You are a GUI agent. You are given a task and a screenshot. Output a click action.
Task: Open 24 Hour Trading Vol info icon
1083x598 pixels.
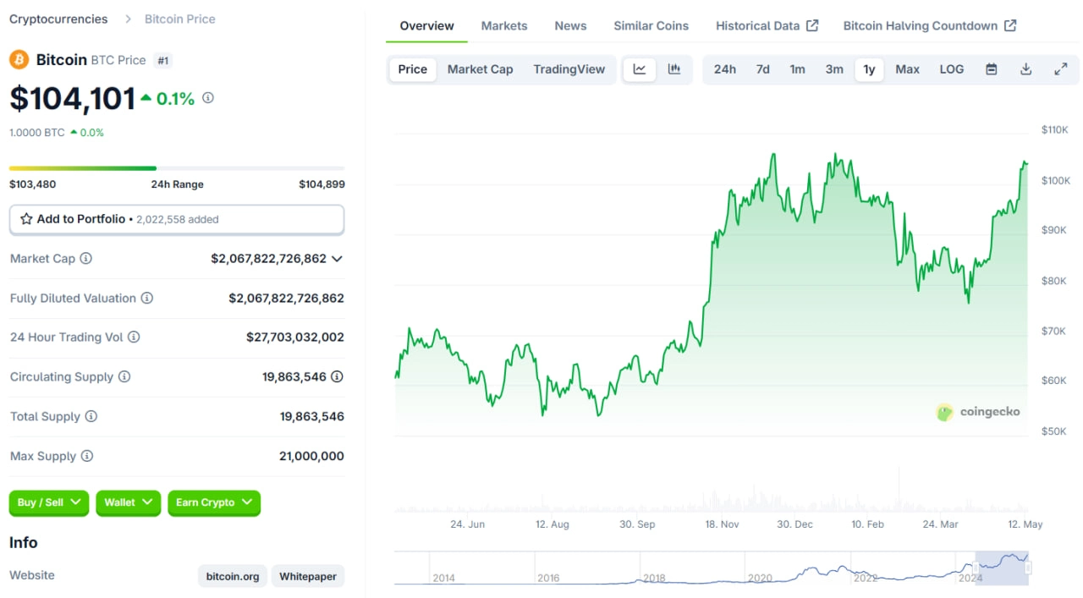(134, 337)
